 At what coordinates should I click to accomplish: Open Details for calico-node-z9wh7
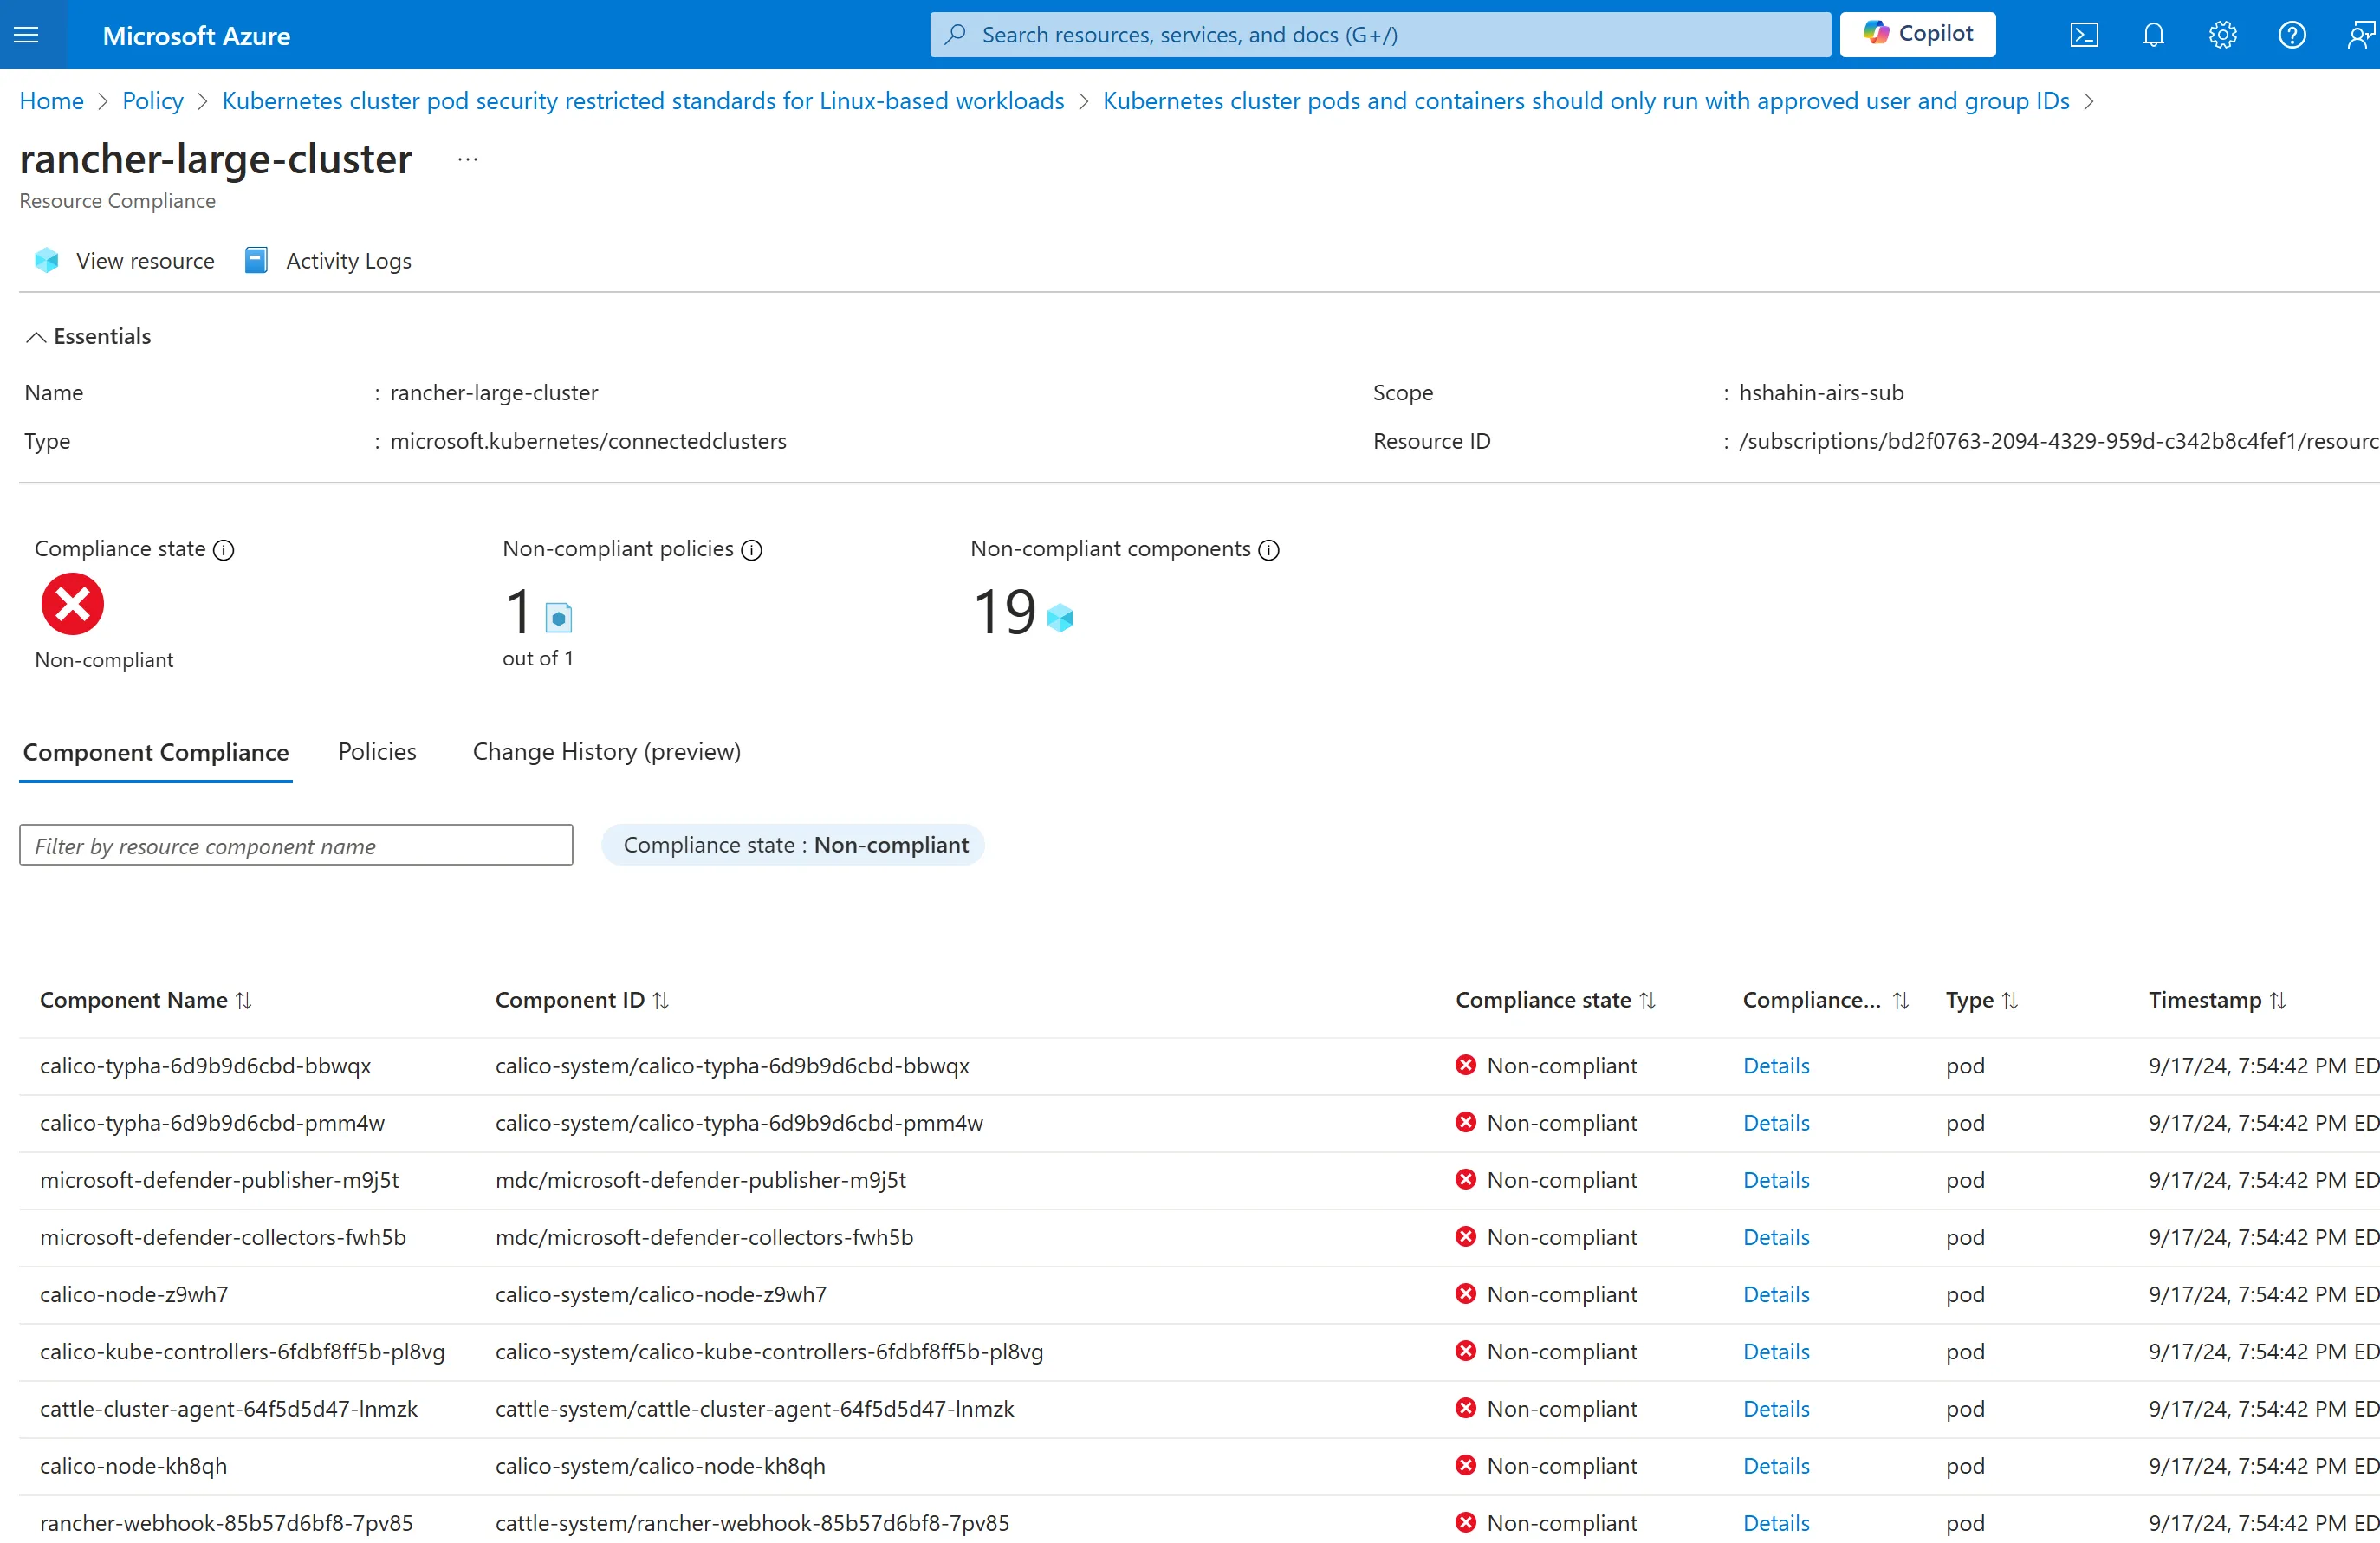tap(1776, 1294)
